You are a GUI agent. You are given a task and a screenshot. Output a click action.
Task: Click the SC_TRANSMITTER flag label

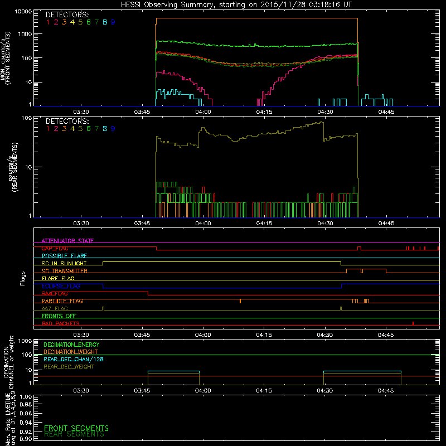65,271
